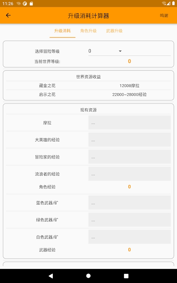Tap the battery icon in status bar
Screen dimensions: 177x283
[173, 3]
